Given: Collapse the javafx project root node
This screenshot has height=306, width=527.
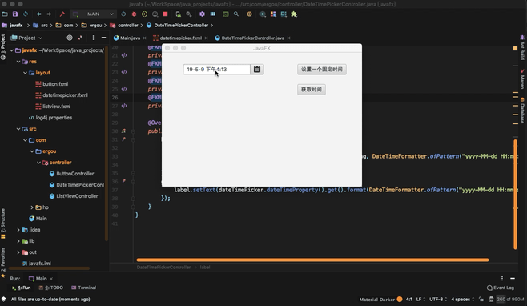Looking at the screenshot, I should (11, 50).
